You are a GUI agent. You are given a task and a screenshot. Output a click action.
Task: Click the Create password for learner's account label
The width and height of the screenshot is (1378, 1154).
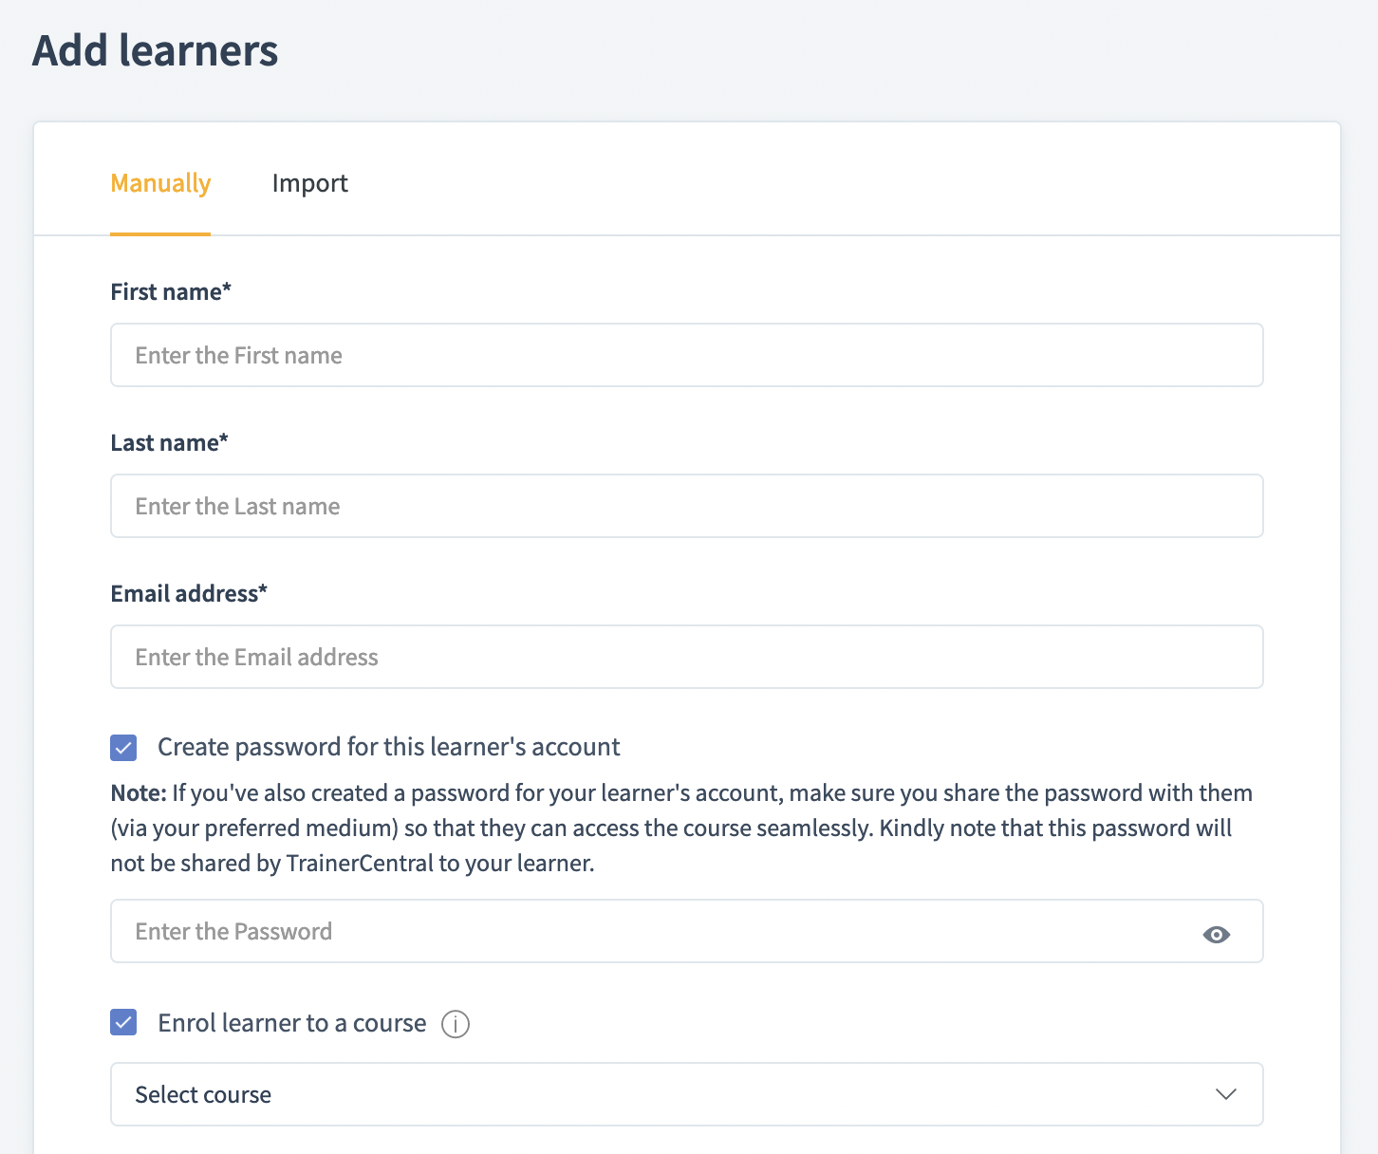388,747
